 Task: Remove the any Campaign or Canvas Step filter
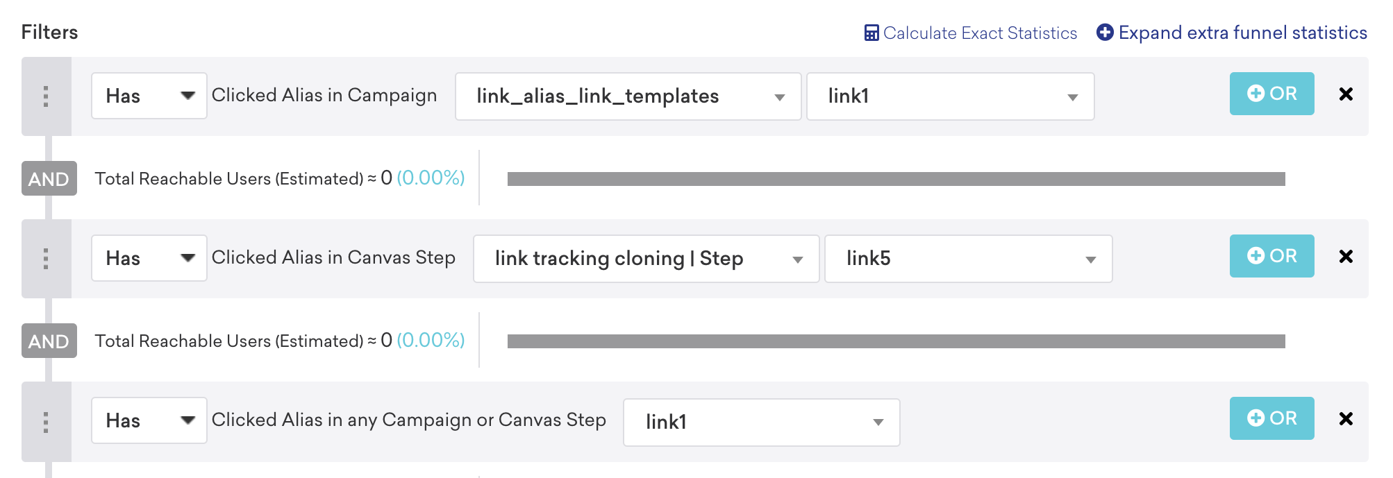1346,419
